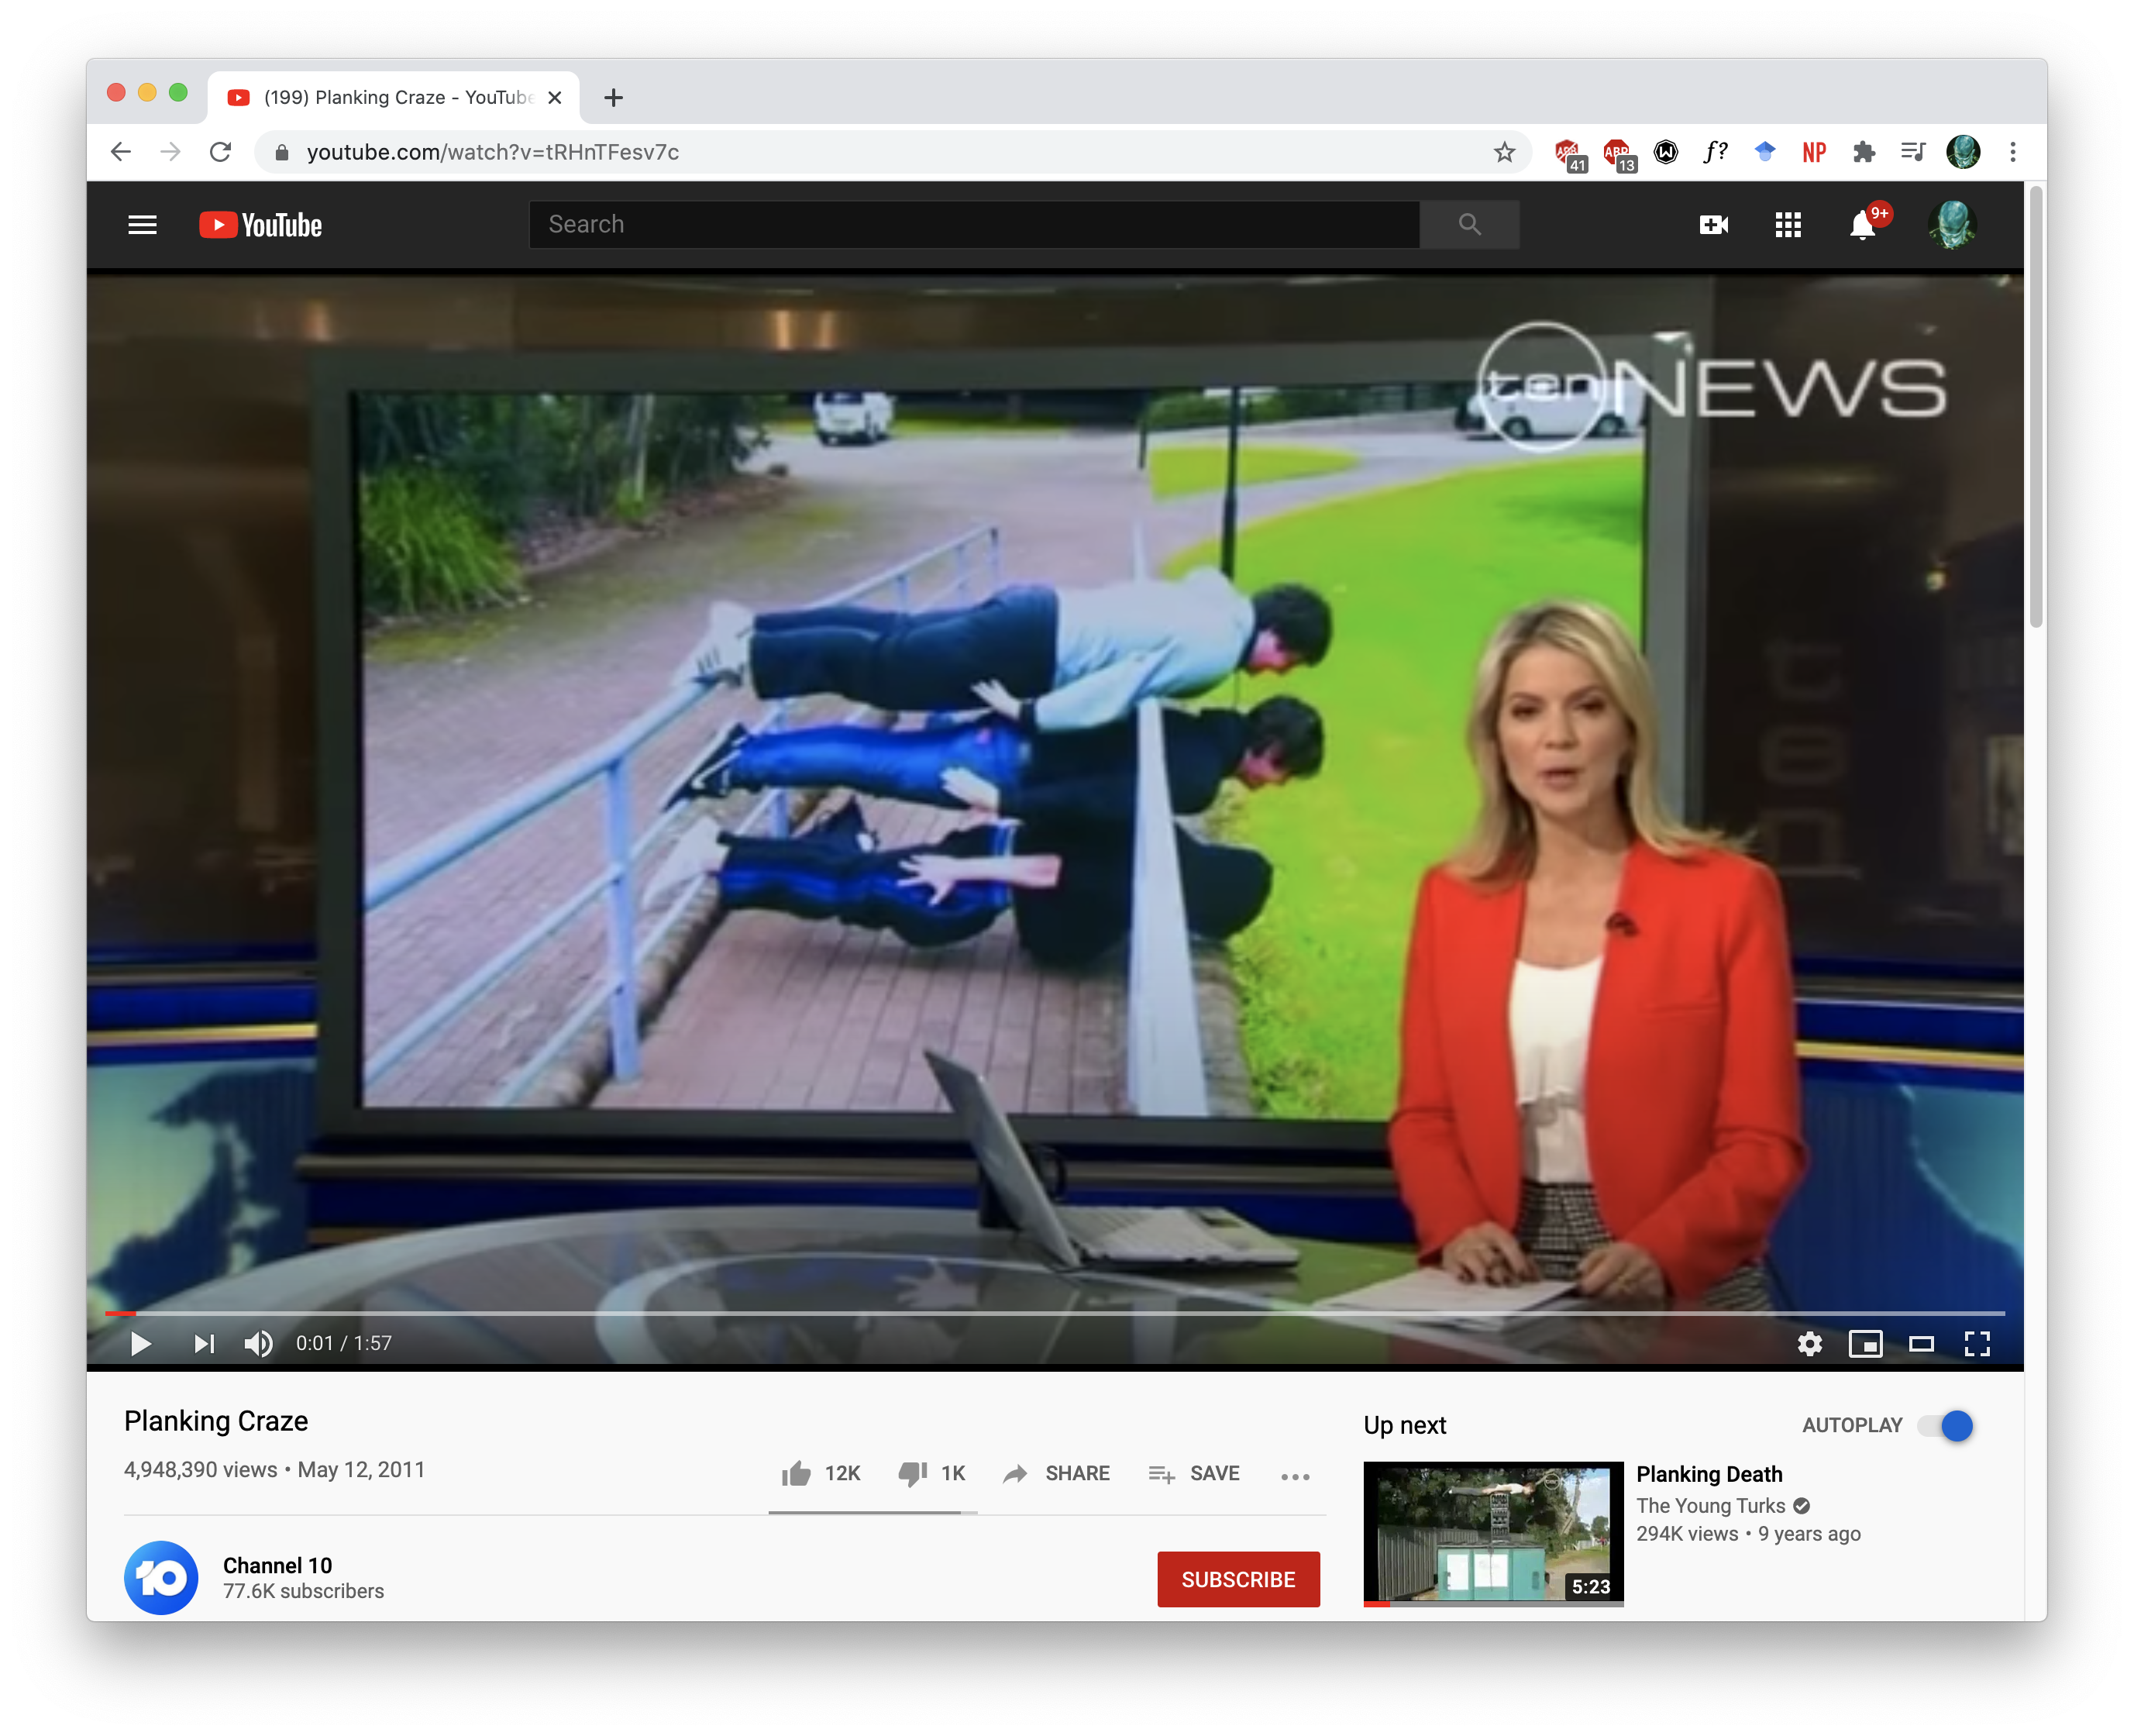The width and height of the screenshot is (2134, 1736).
Task: Go forward in browser history
Action: (x=171, y=152)
